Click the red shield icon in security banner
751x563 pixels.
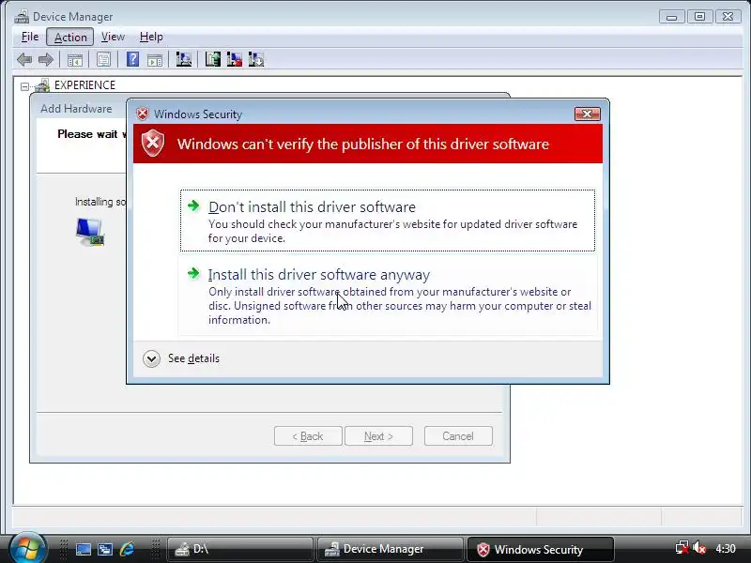(x=153, y=144)
